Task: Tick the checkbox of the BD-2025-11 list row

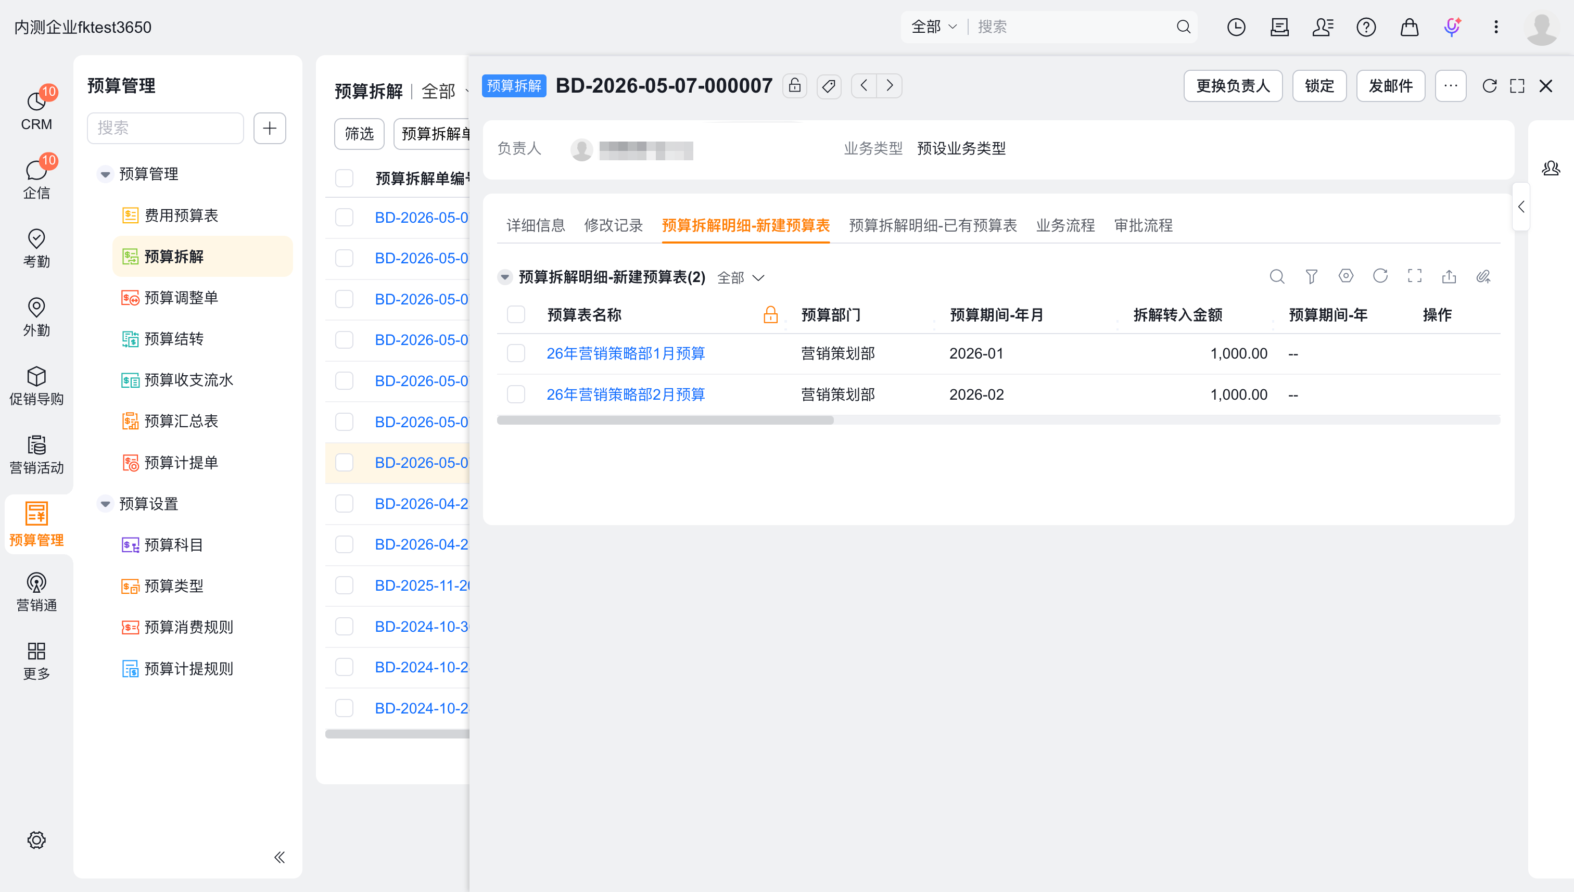Action: coord(345,585)
